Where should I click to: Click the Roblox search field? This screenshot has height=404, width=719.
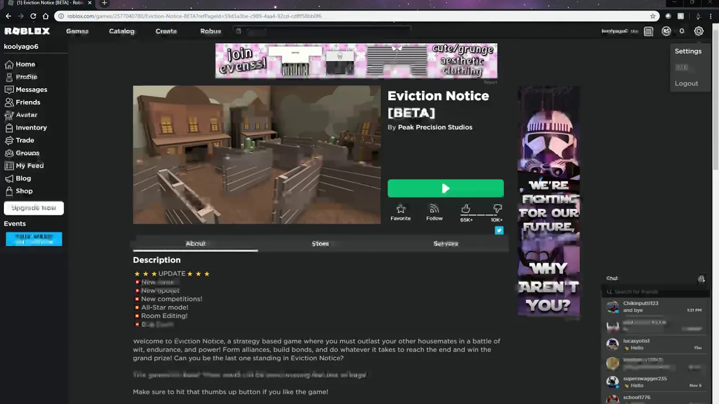click(x=323, y=31)
